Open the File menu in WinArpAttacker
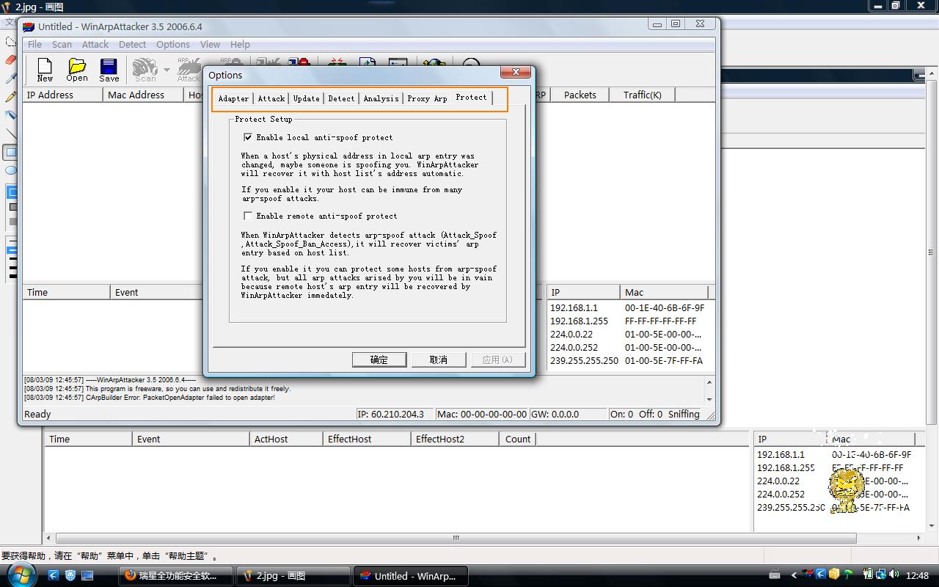The height and width of the screenshot is (587, 939). coord(34,44)
